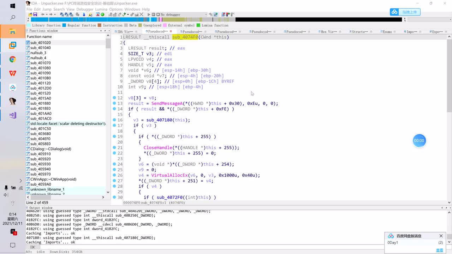Click the IDC button in output window

click(33, 247)
